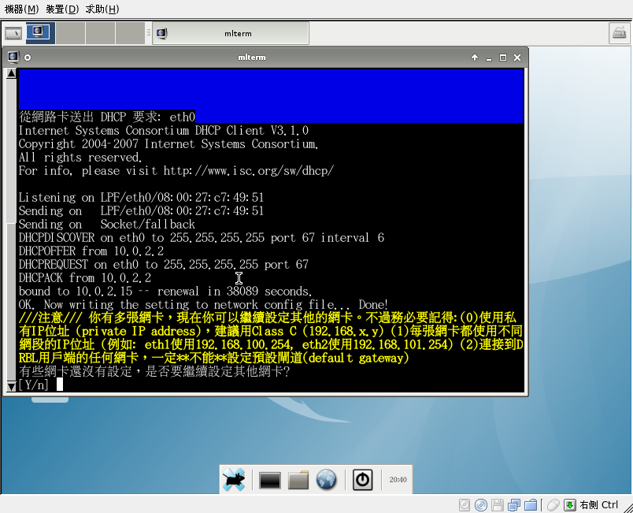Click 'DHCPOFFER from 10.0.2.2' line

91,251
